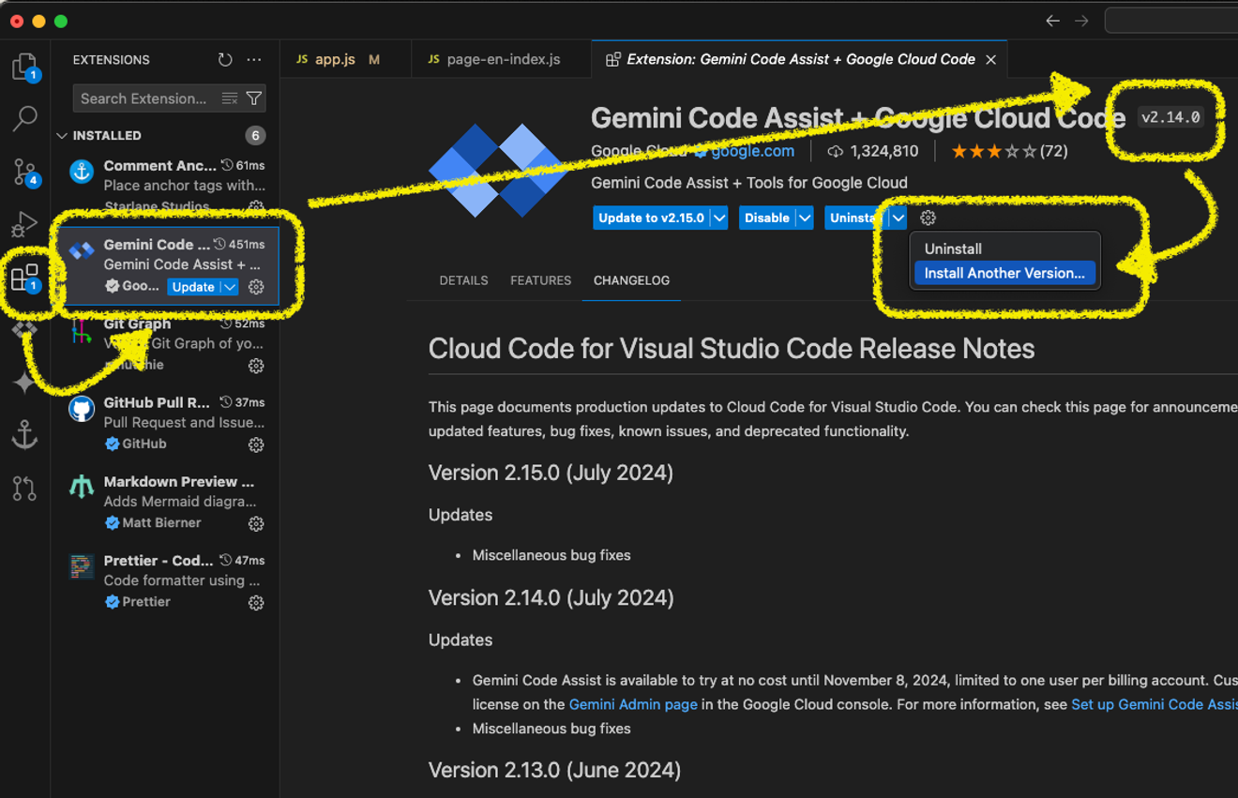
Task: Click Update to v2.15.0 button
Action: click(x=651, y=218)
